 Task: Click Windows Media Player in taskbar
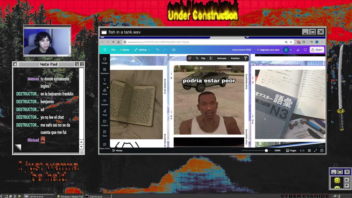coord(70,196)
